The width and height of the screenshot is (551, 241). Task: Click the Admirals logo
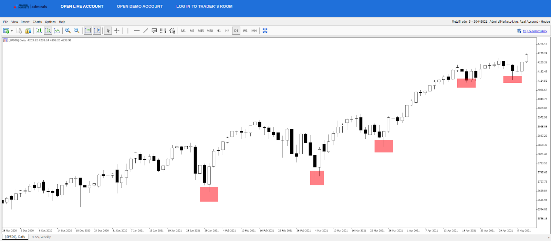30,7
